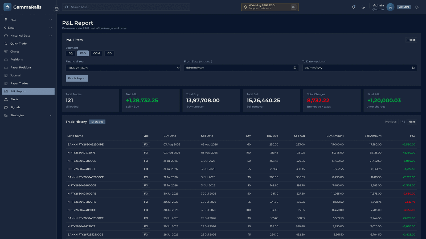This screenshot has height=239, width=426.
Task: Expand the OI Data section chevron
Action: point(51,28)
